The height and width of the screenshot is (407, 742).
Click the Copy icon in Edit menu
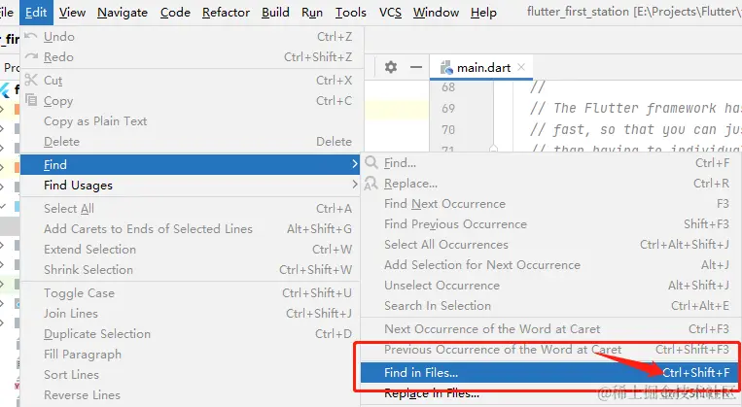31,101
